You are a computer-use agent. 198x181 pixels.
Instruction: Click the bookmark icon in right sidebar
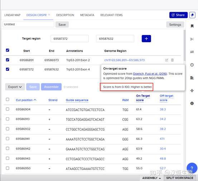[x=192, y=26]
